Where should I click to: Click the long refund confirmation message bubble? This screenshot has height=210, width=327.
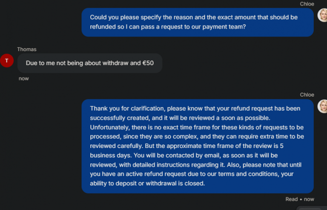198,146
